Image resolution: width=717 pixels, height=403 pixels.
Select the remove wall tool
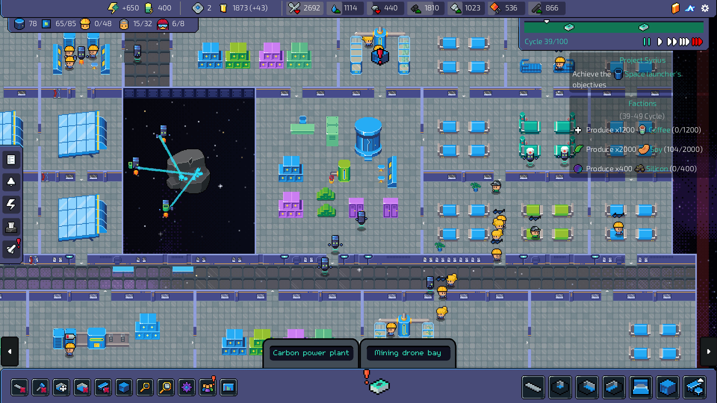pyautogui.click(x=19, y=387)
